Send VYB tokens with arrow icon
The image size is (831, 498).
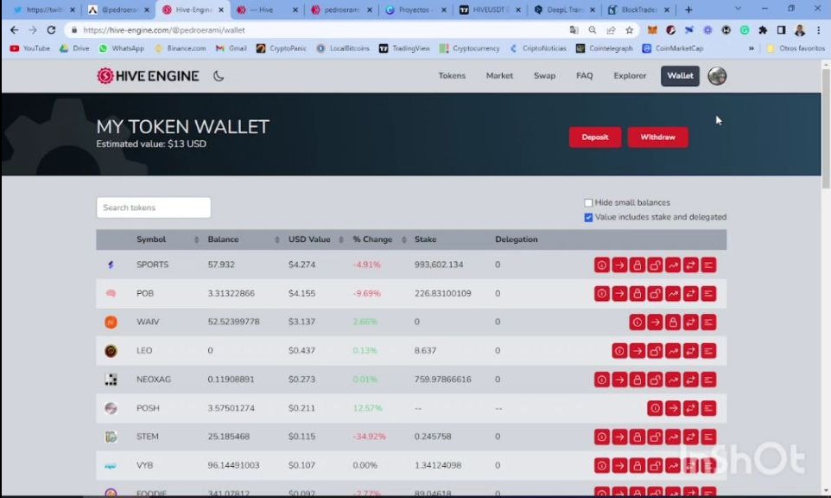pyautogui.click(x=619, y=465)
